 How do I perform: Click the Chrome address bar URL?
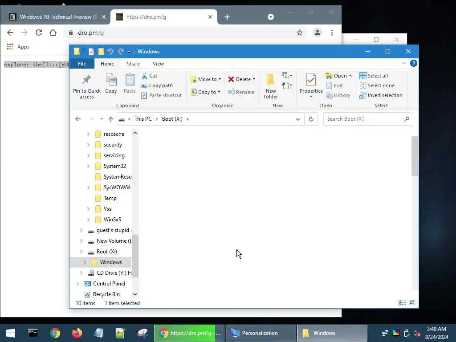click(x=91, y=33)
